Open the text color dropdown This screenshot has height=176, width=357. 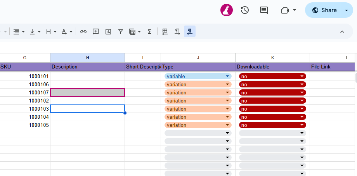(x=67, y=32)
